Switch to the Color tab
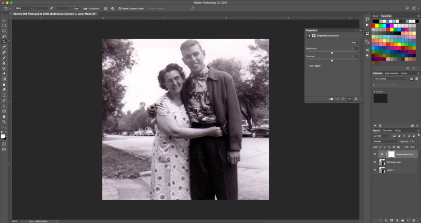The image size is (421, 223). click(376, 16)
